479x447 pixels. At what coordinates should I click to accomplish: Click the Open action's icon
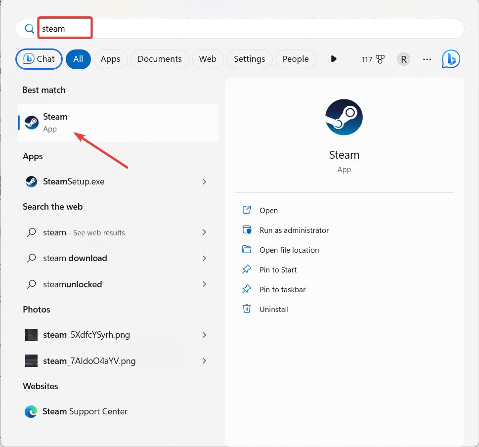[x=247, y=210]
